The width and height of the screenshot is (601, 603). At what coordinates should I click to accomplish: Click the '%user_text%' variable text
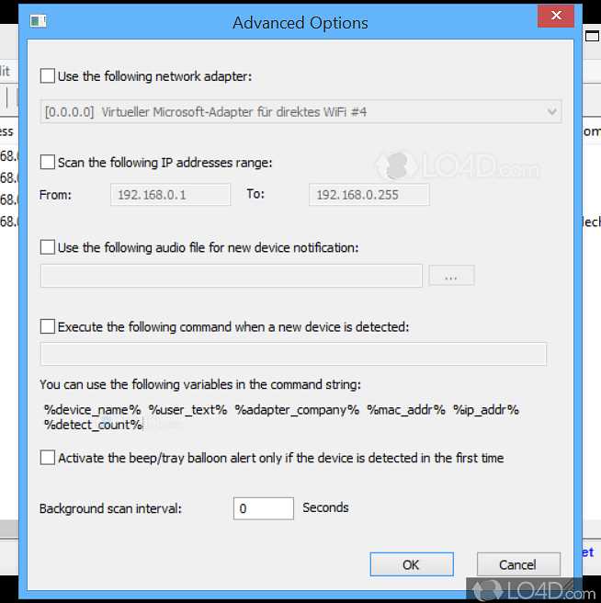click(188, 410)
